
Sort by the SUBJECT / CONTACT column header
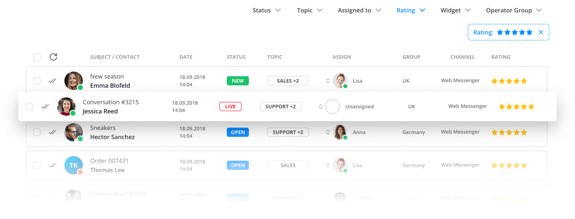pyautogui.click(x=115, y=57)
